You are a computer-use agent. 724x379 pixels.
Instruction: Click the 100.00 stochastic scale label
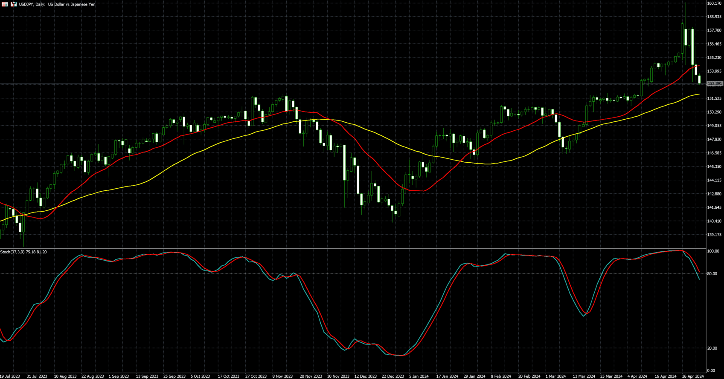[x=713, y=251]
